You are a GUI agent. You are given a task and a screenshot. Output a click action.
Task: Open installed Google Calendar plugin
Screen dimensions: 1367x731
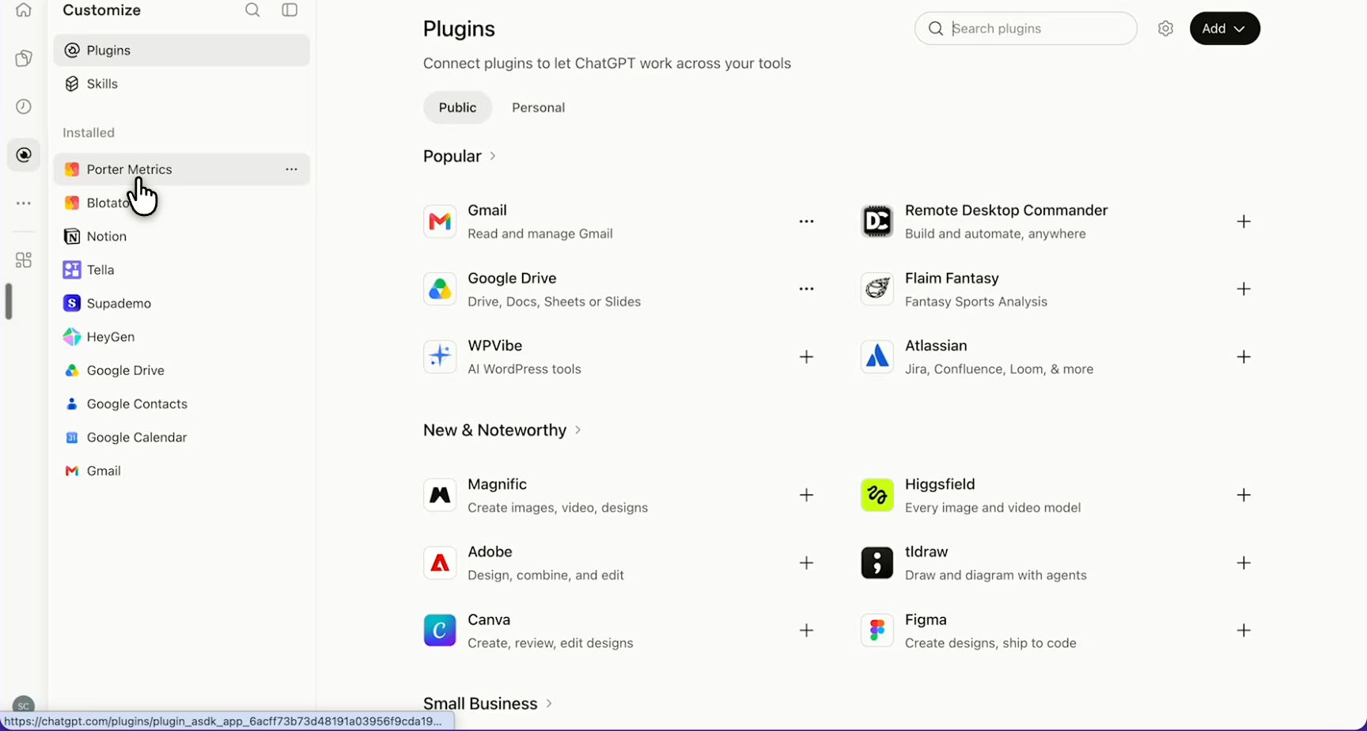click(181, 437)
